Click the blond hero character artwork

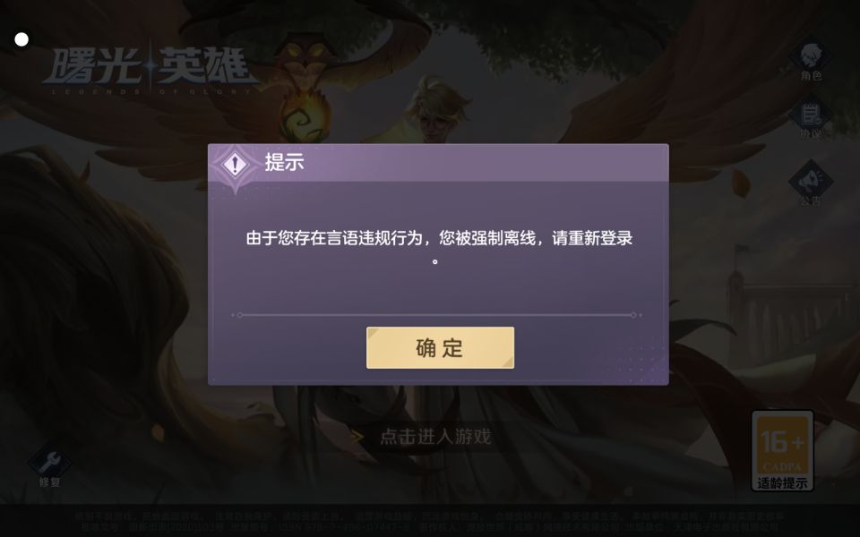(x=439, y=109)
